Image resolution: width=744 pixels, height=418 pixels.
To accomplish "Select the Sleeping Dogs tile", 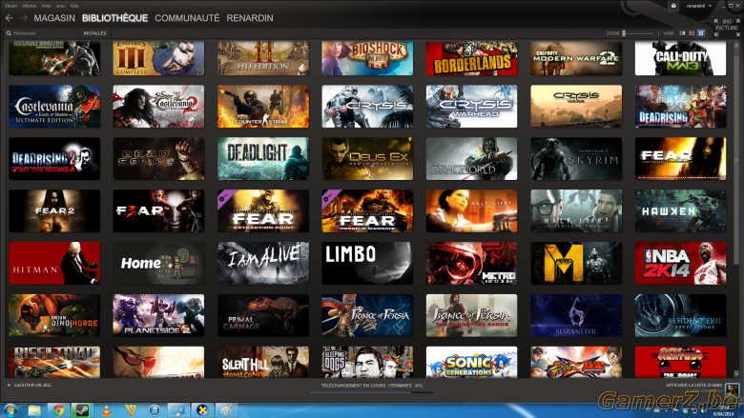I will tap(367, 362).
